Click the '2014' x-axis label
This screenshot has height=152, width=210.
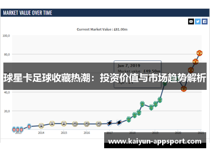[x=41, y=133]
